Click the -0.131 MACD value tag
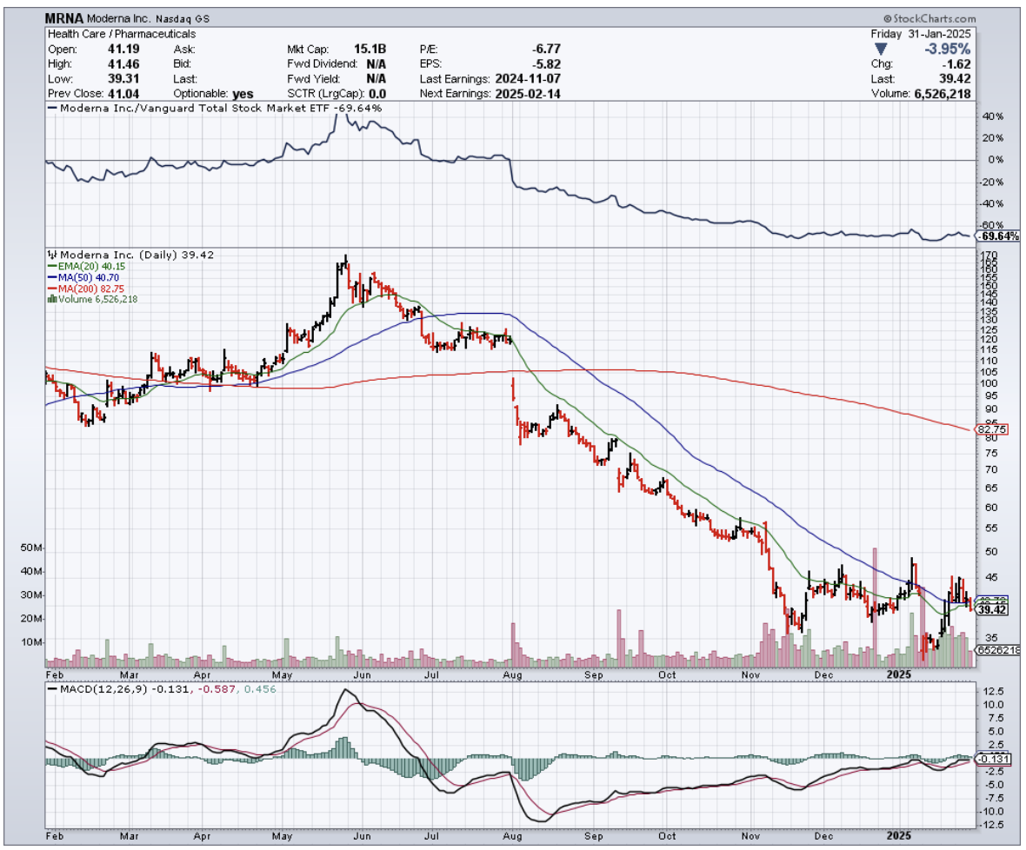This screenshot has width=1026, height=850. [992, 758]
